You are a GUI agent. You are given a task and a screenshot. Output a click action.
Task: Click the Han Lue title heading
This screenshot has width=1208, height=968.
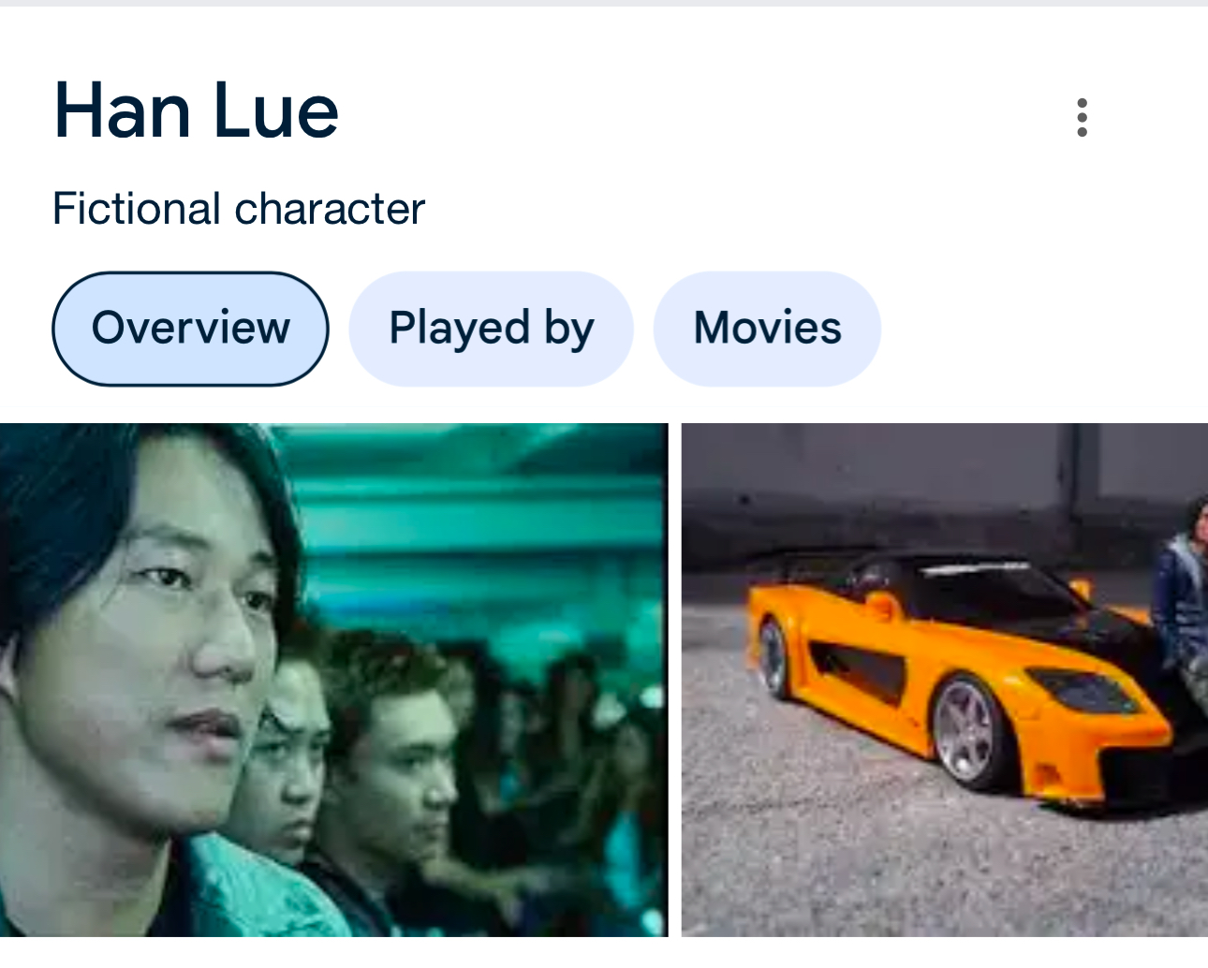click(x=196, y=111)
